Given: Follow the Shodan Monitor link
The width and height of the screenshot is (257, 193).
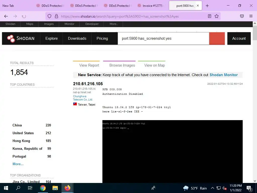Looking at the screenshot, I should click(x=224, y=75).
